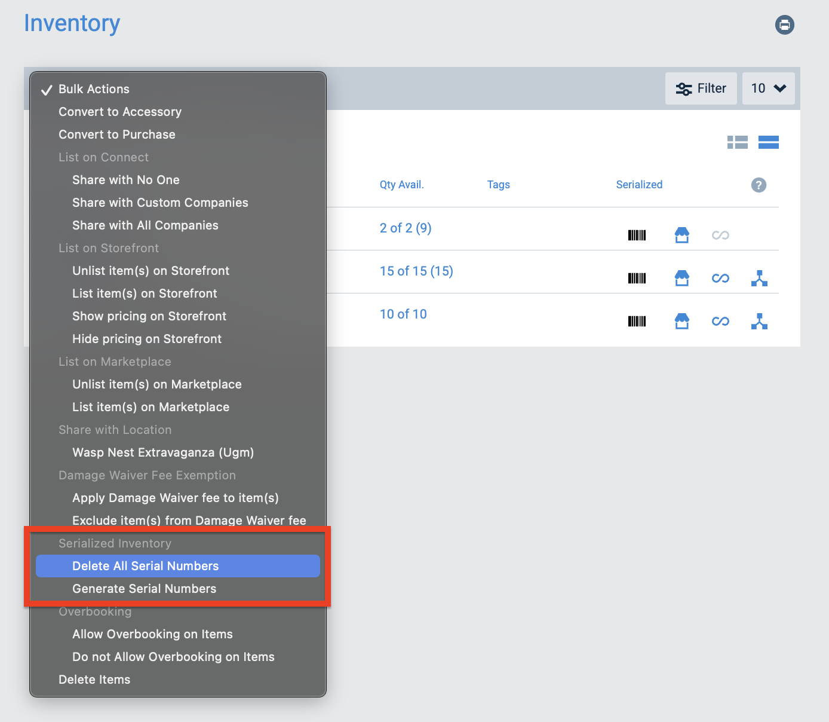The image size is (829, 722).
Task: Expand the Filter options
Action: [x=701, y=88]
